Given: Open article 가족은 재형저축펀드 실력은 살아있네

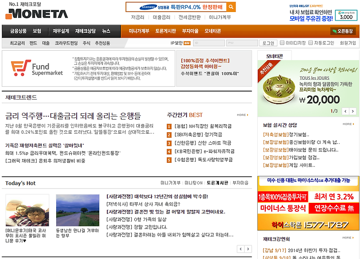Looking at the screenshot, I should point(45,145).
